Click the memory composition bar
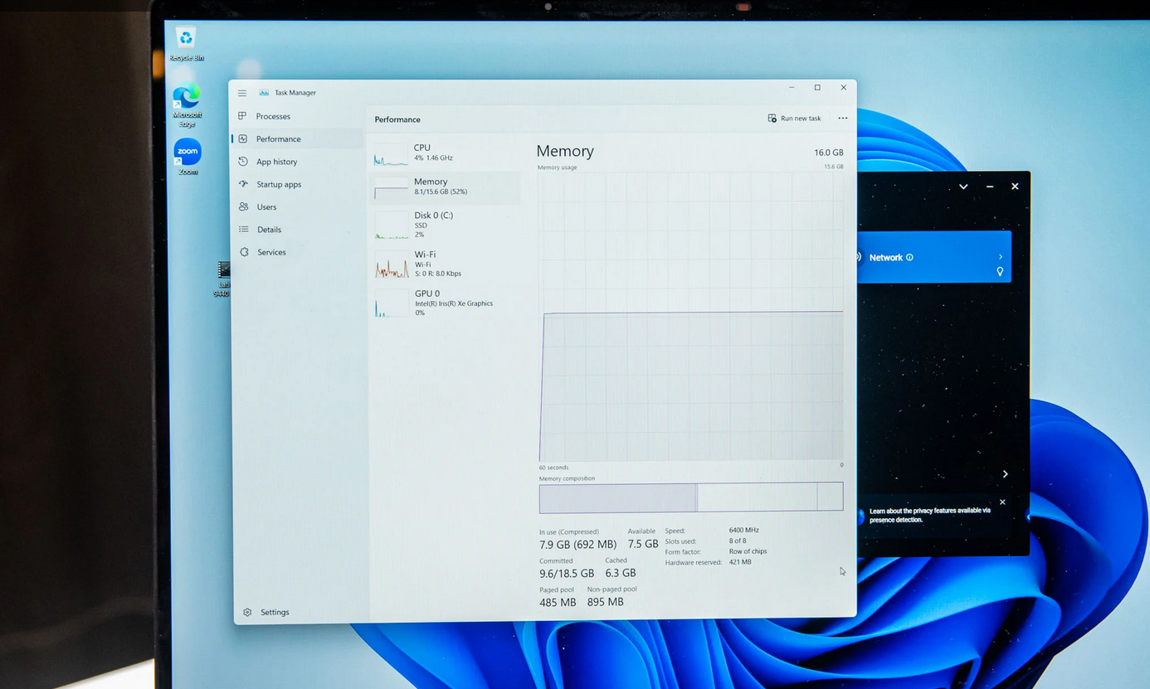1150x689 pixels. point(690,497)
